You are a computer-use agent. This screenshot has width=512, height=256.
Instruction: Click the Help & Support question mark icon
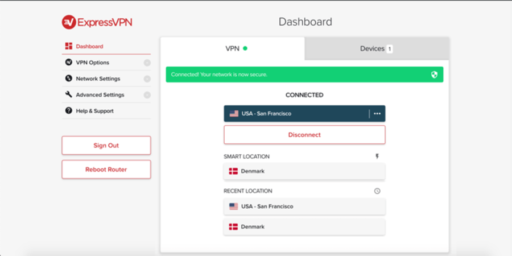tap(69, 111)
